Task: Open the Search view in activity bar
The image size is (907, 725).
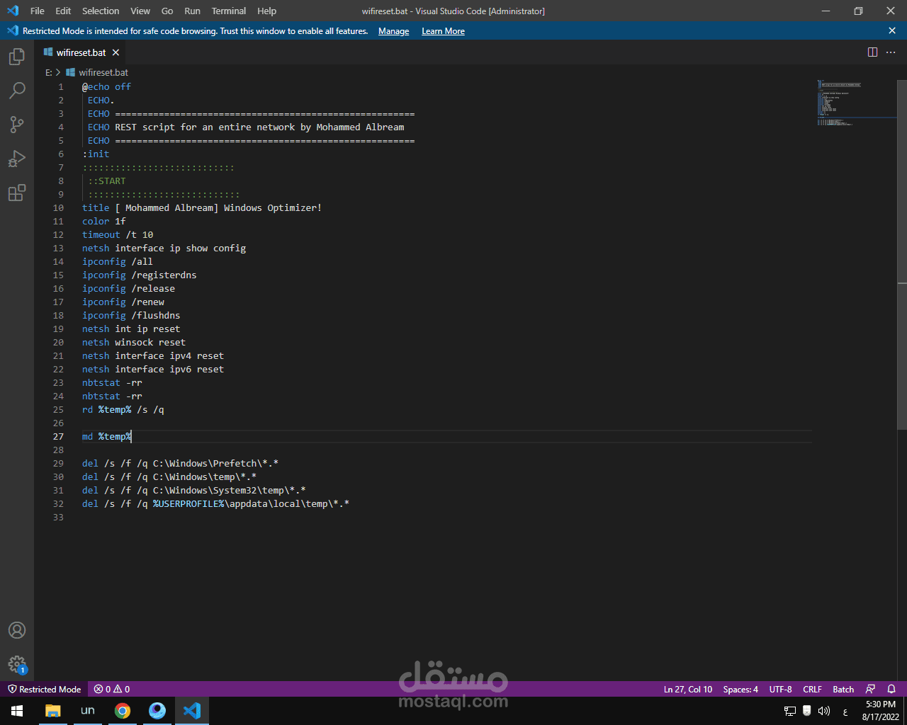Action: pos(17,91)
